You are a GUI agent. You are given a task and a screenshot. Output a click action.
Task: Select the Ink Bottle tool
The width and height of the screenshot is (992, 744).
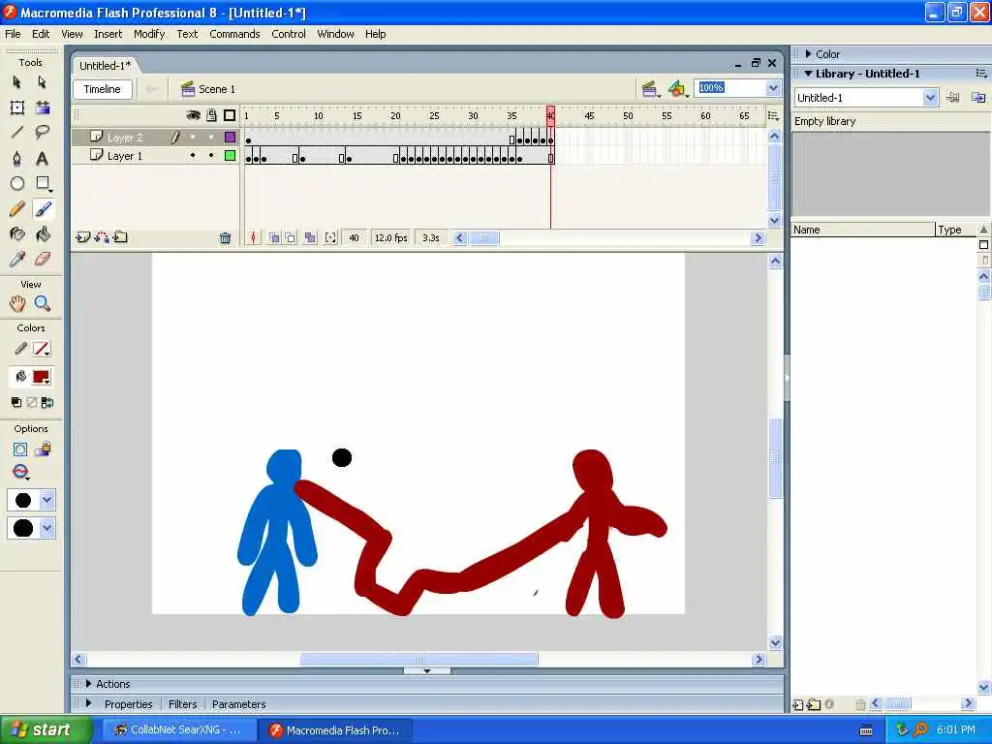click(17, 234)
